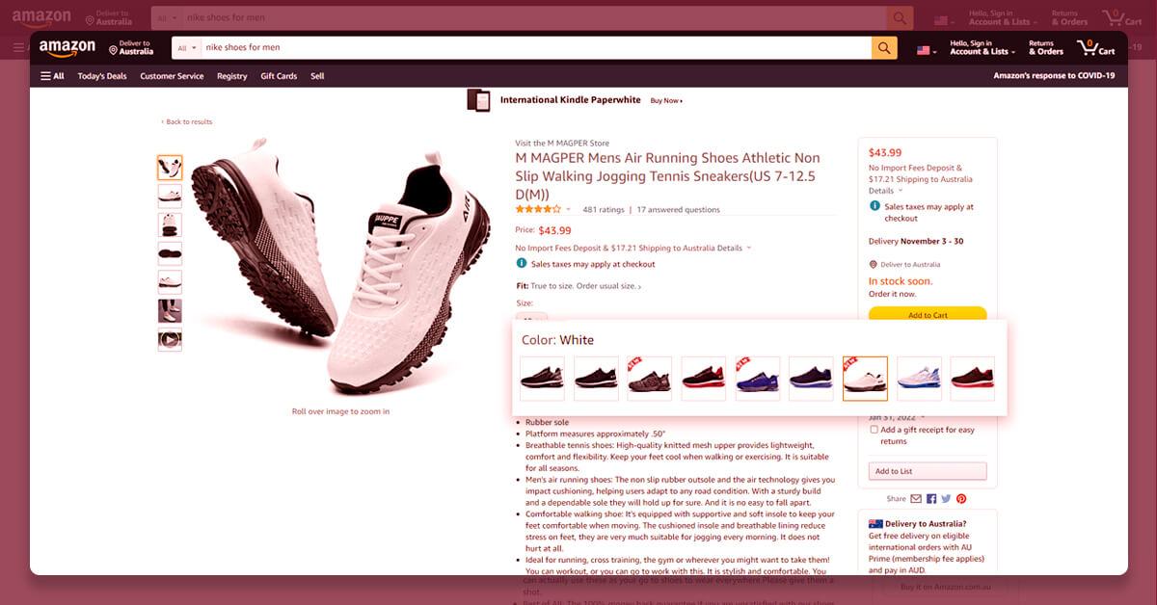Click Buy Now on Kindle banner
The image size is (1157, 605).
[x=666, y=100]
